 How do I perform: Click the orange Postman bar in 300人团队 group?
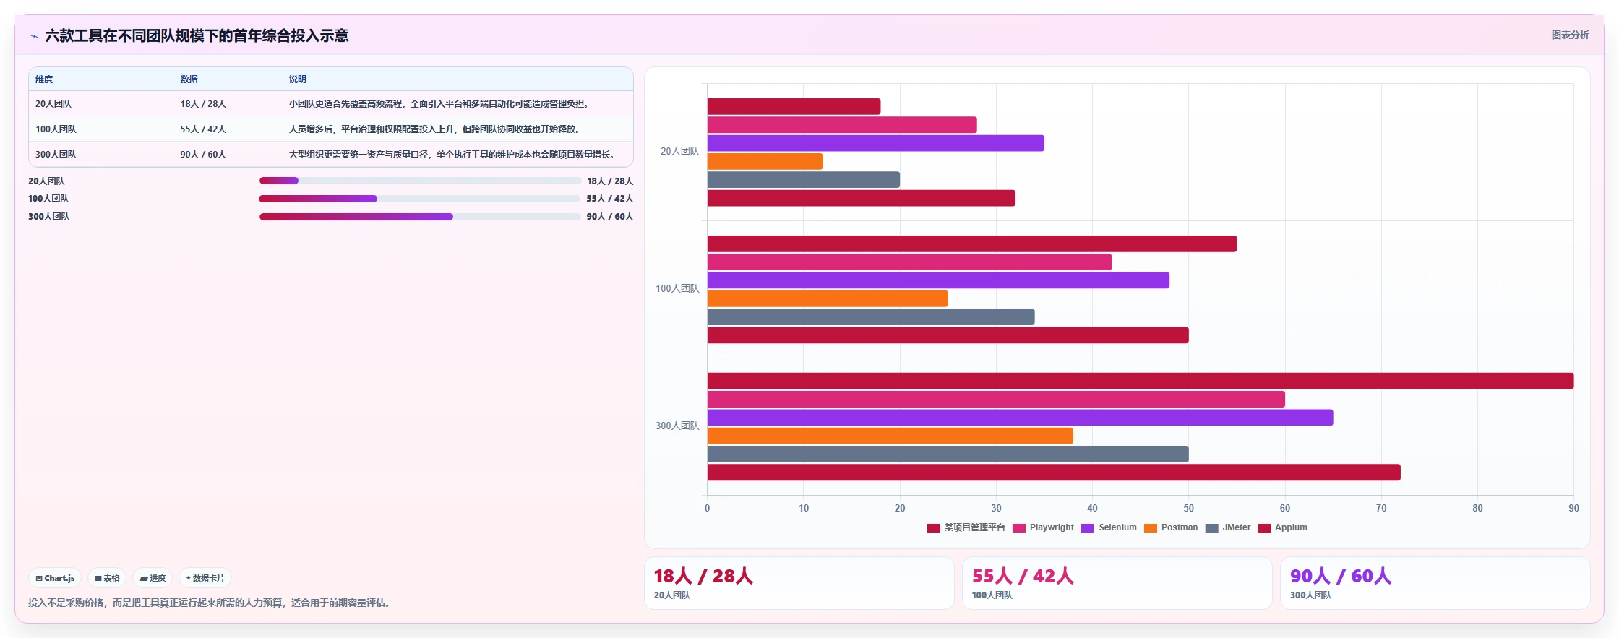[890, 436]
